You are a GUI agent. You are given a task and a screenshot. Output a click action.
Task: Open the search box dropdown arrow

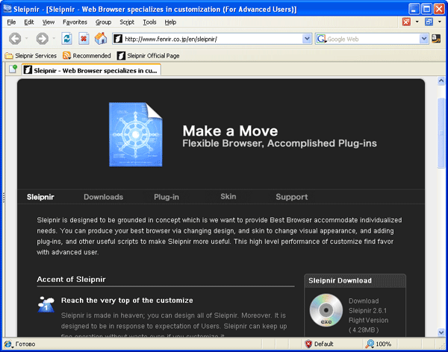[x=424, y=39]
